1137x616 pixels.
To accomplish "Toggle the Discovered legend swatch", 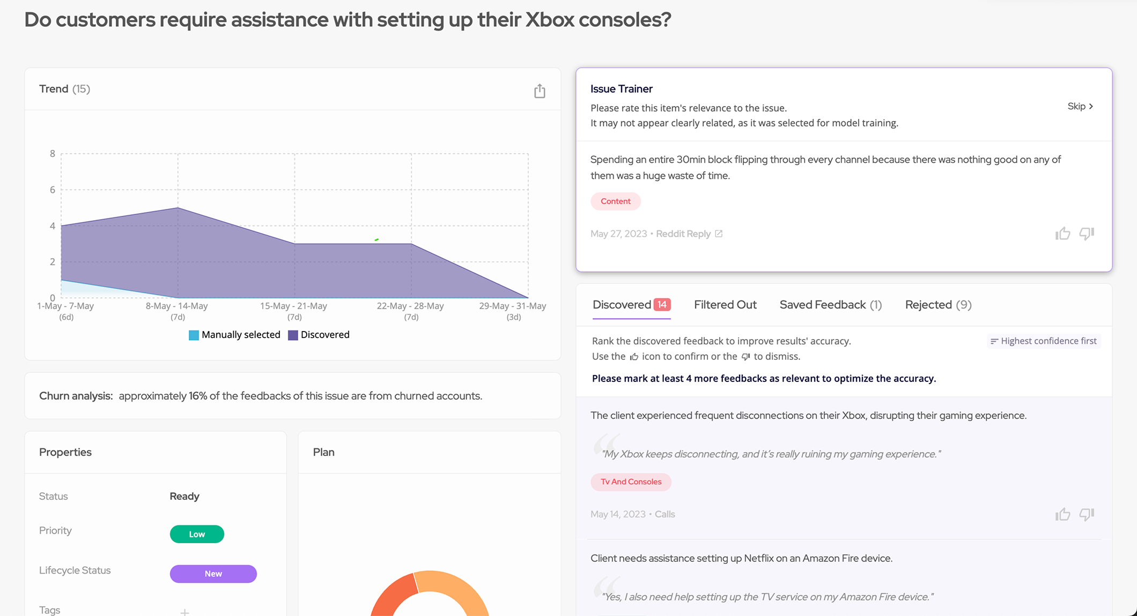I will pos(293,335).
